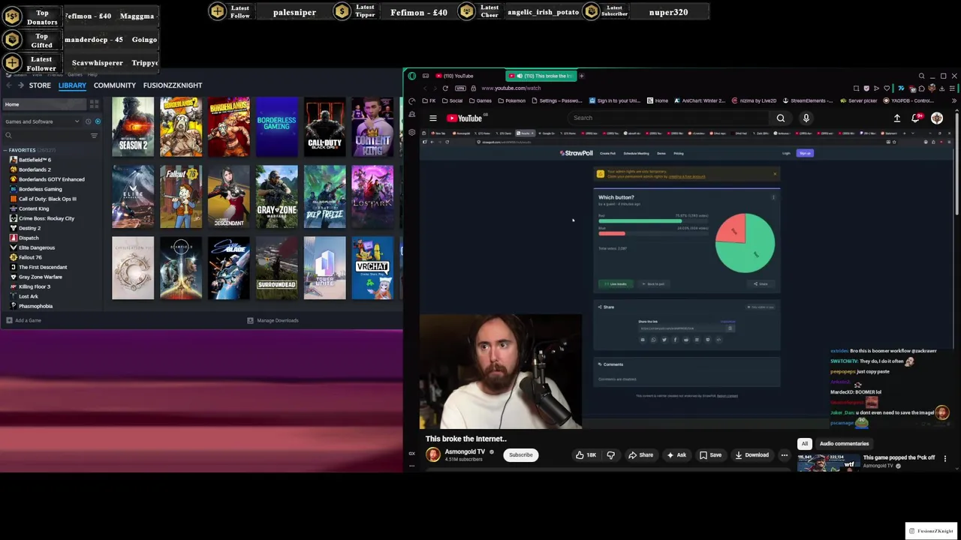This screenshot has height=540, width=961.
Task: Toggle Steam recent activity clock filter
Action: coord(88,121)
